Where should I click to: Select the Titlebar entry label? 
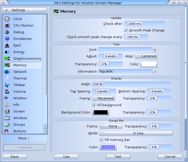point(19,85)
